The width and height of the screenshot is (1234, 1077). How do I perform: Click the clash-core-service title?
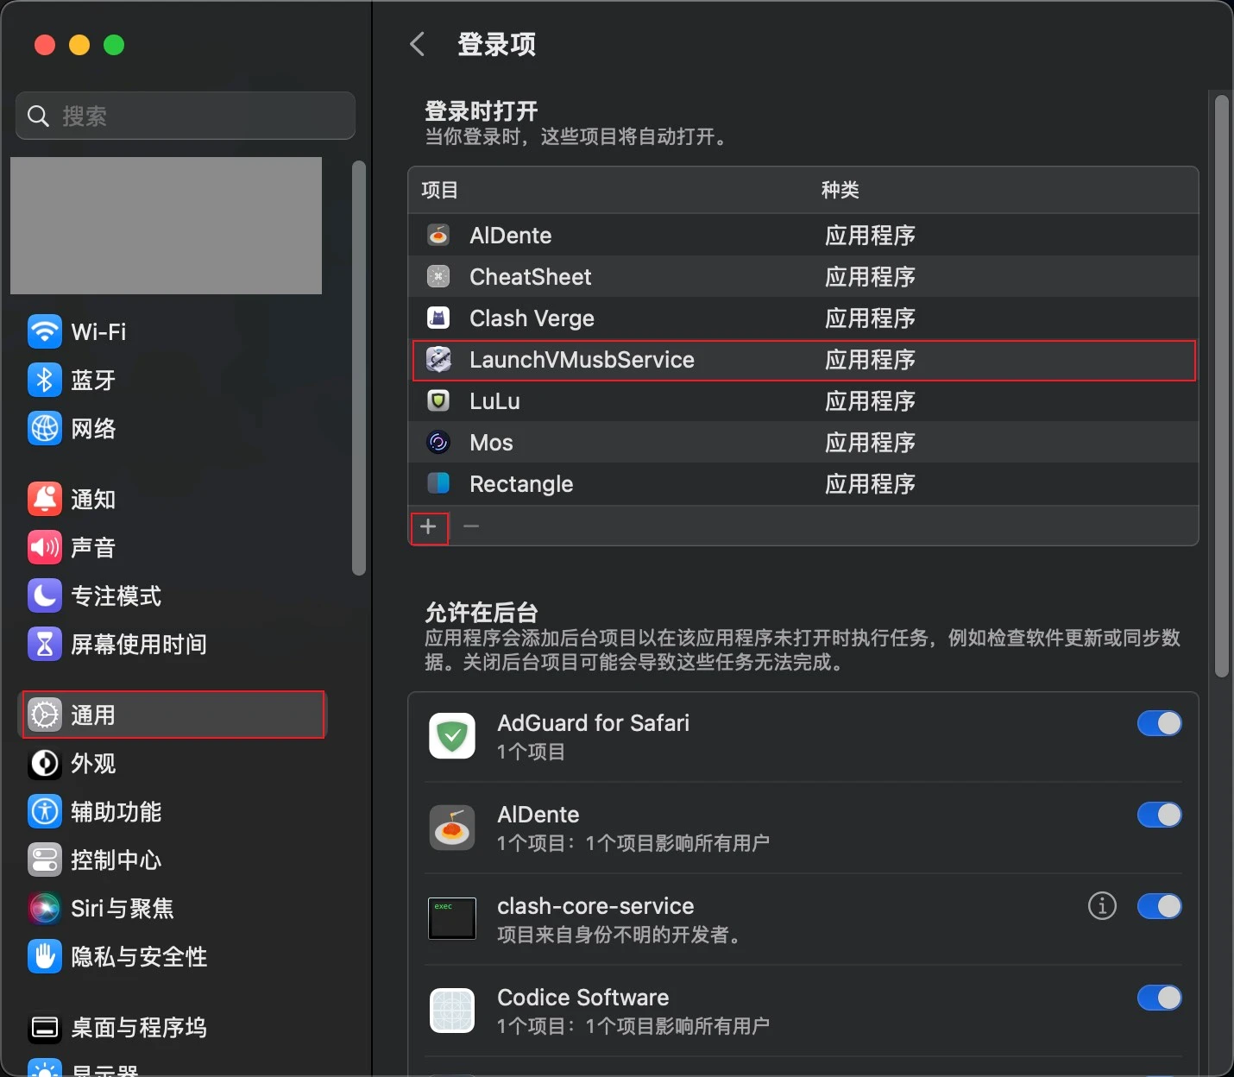click(595, 906)
